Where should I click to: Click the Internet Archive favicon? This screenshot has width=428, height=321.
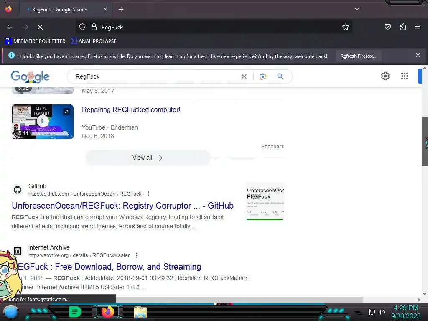pos(18,251)
